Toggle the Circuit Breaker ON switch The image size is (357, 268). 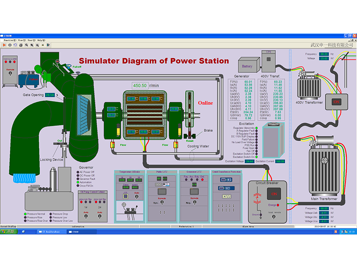[x=274, y=195]
